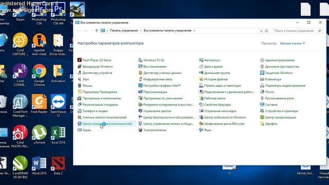Select Steam desktop shortcut
Image resolution: width=329 pixels, height=185 pixels.
pyautogui.click(x=21, y=12)
